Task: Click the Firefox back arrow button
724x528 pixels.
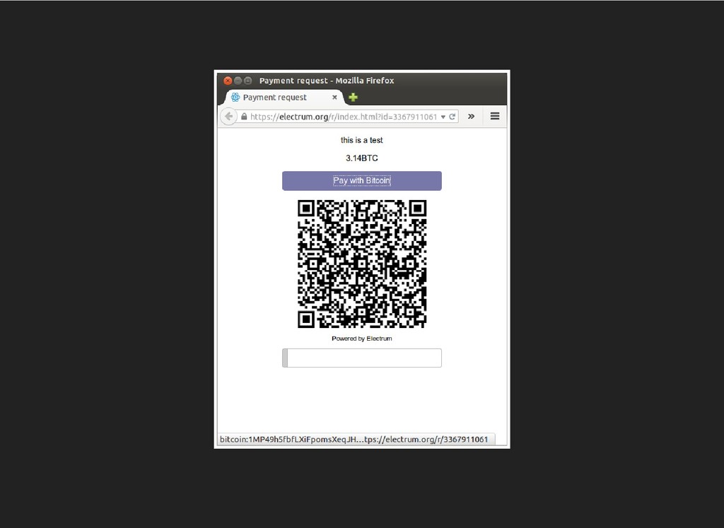Action: (228, 117)
